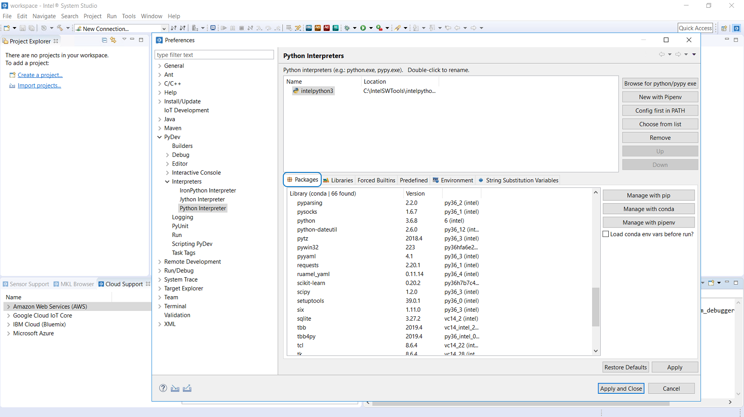This screenshot has width=744, height=417.
Task: Click Browse for python/pypy exe button
Action: tap(660, 83)
